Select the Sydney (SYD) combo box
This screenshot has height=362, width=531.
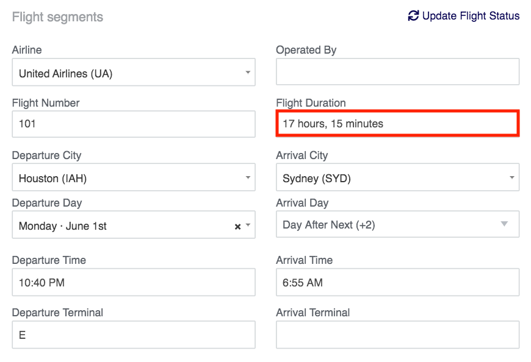click(x=397, y=177)
